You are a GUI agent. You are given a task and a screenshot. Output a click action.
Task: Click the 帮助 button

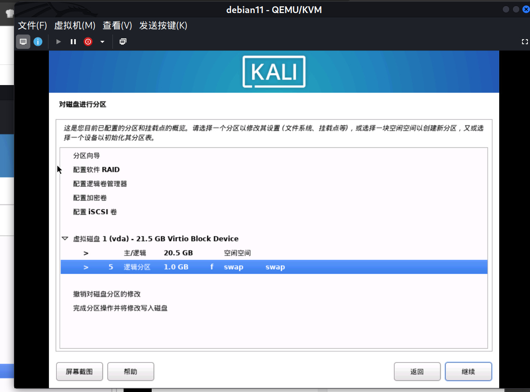[x=131, y=372]
